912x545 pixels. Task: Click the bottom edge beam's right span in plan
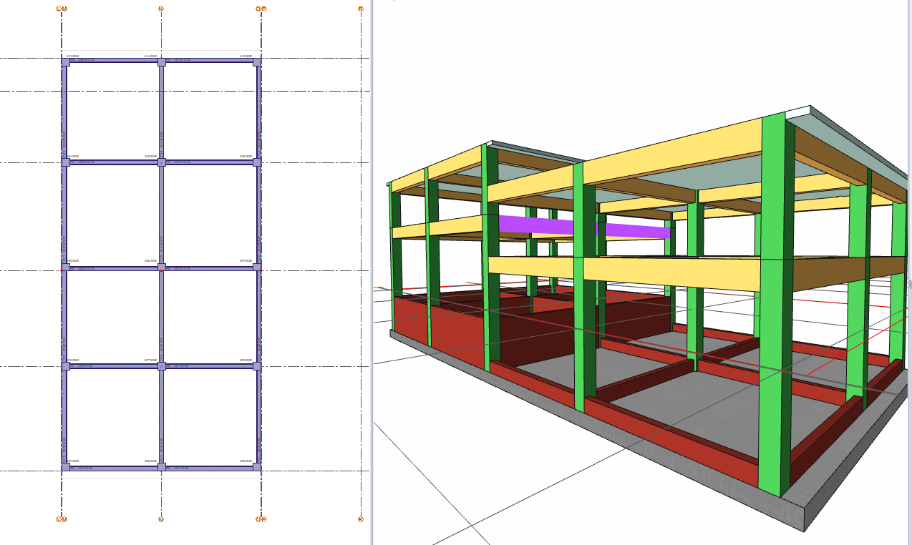(209, 468)
